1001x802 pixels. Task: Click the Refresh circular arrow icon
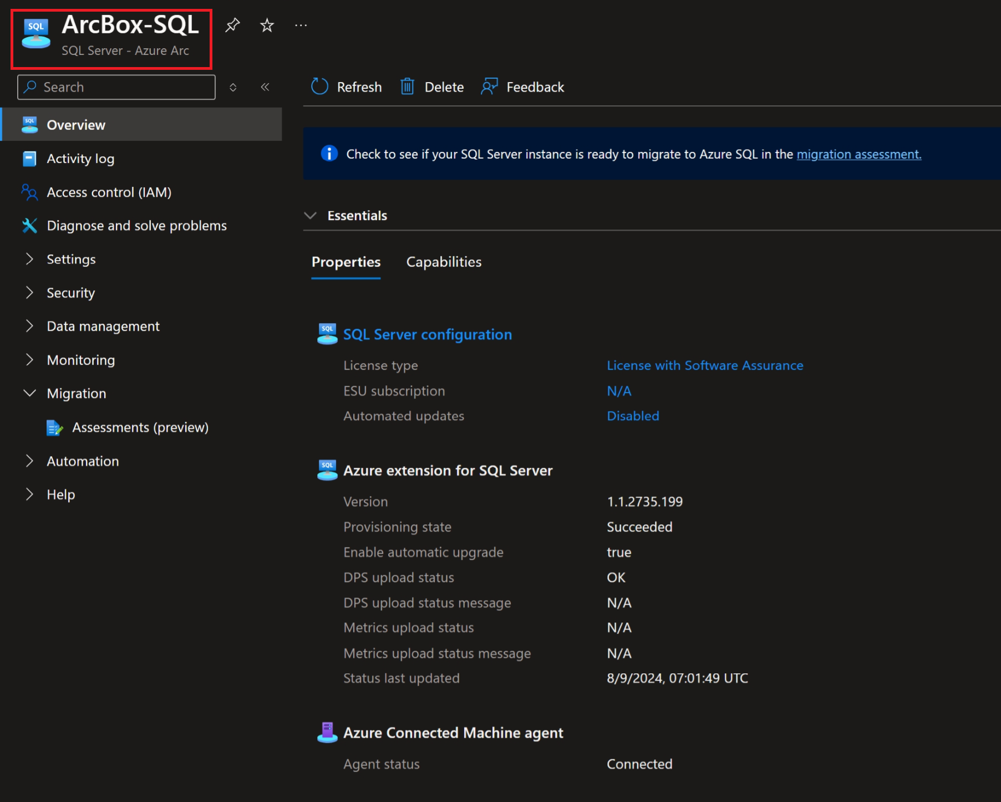click(320, 86)
